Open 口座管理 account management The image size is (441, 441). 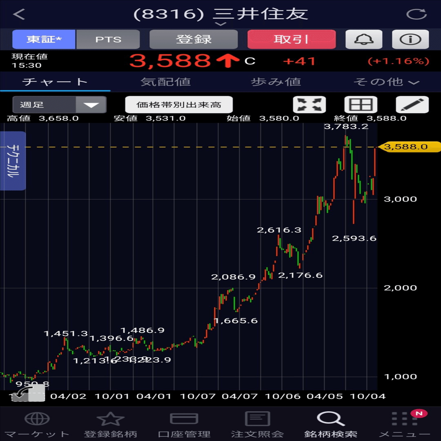point(184,425)
